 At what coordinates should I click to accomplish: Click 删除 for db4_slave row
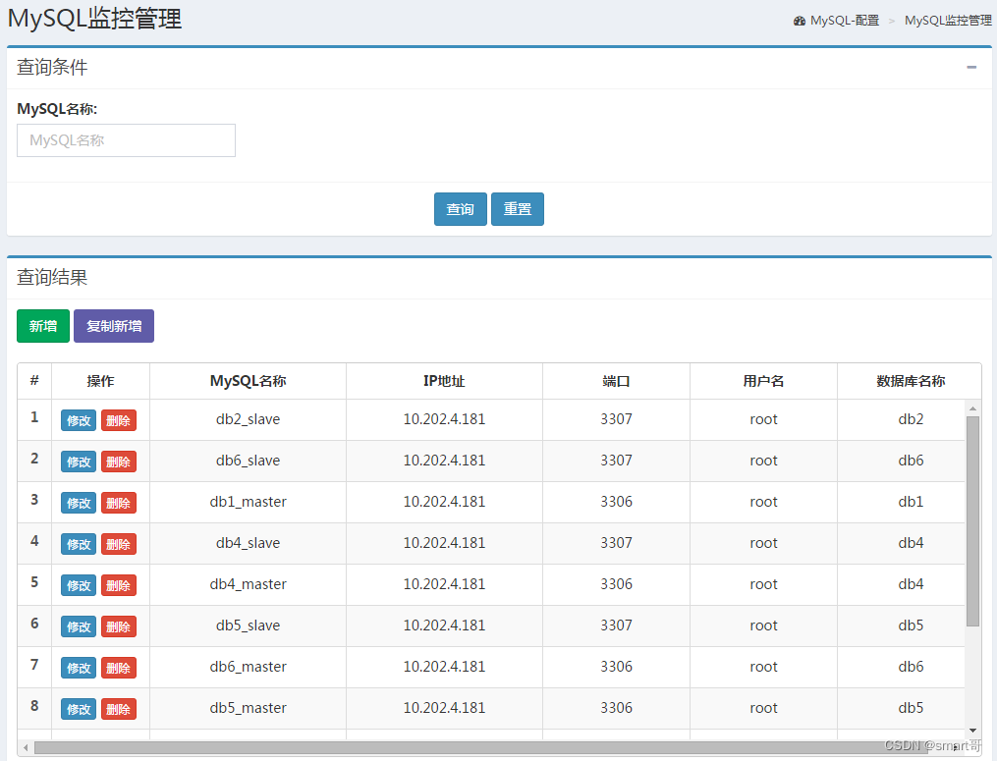(118, 544)
